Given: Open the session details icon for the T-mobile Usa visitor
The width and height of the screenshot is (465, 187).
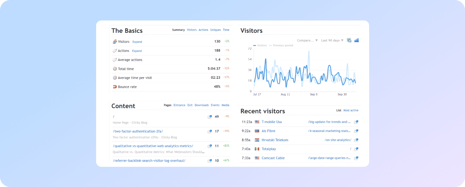Looking at the screenshot, I should [356, 122].
